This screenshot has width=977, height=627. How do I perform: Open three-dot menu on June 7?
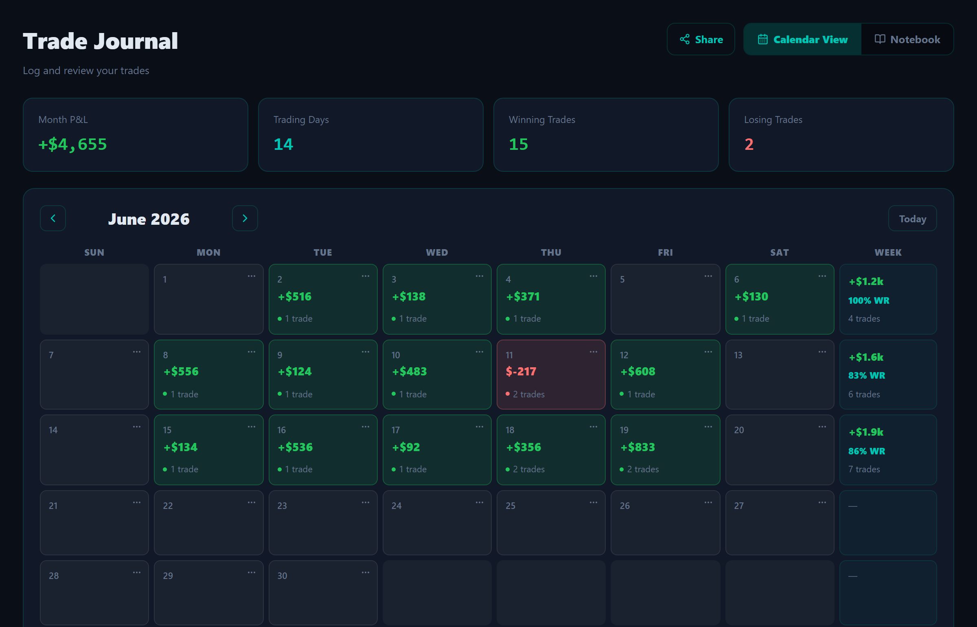coord(137,352)
